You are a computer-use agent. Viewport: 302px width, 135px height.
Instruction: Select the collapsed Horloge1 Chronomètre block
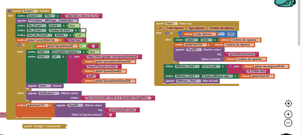pyautogui.click(x=44, y=126)
